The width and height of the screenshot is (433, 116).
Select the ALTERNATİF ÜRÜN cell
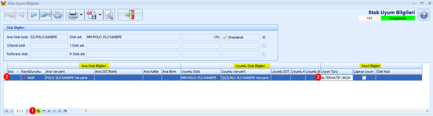pyautogui.click(x=337, y=78)
